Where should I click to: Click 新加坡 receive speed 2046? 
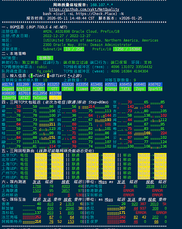click(x=70, y=208)
